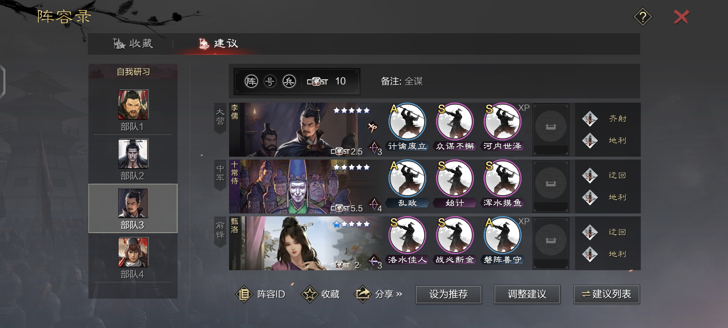Click the archer range icon on 李儒 card
728x328 pixels.
click(x=375, y=148)
